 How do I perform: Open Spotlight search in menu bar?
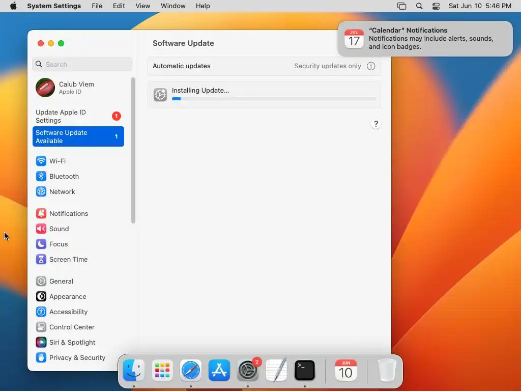pos(419,6)
